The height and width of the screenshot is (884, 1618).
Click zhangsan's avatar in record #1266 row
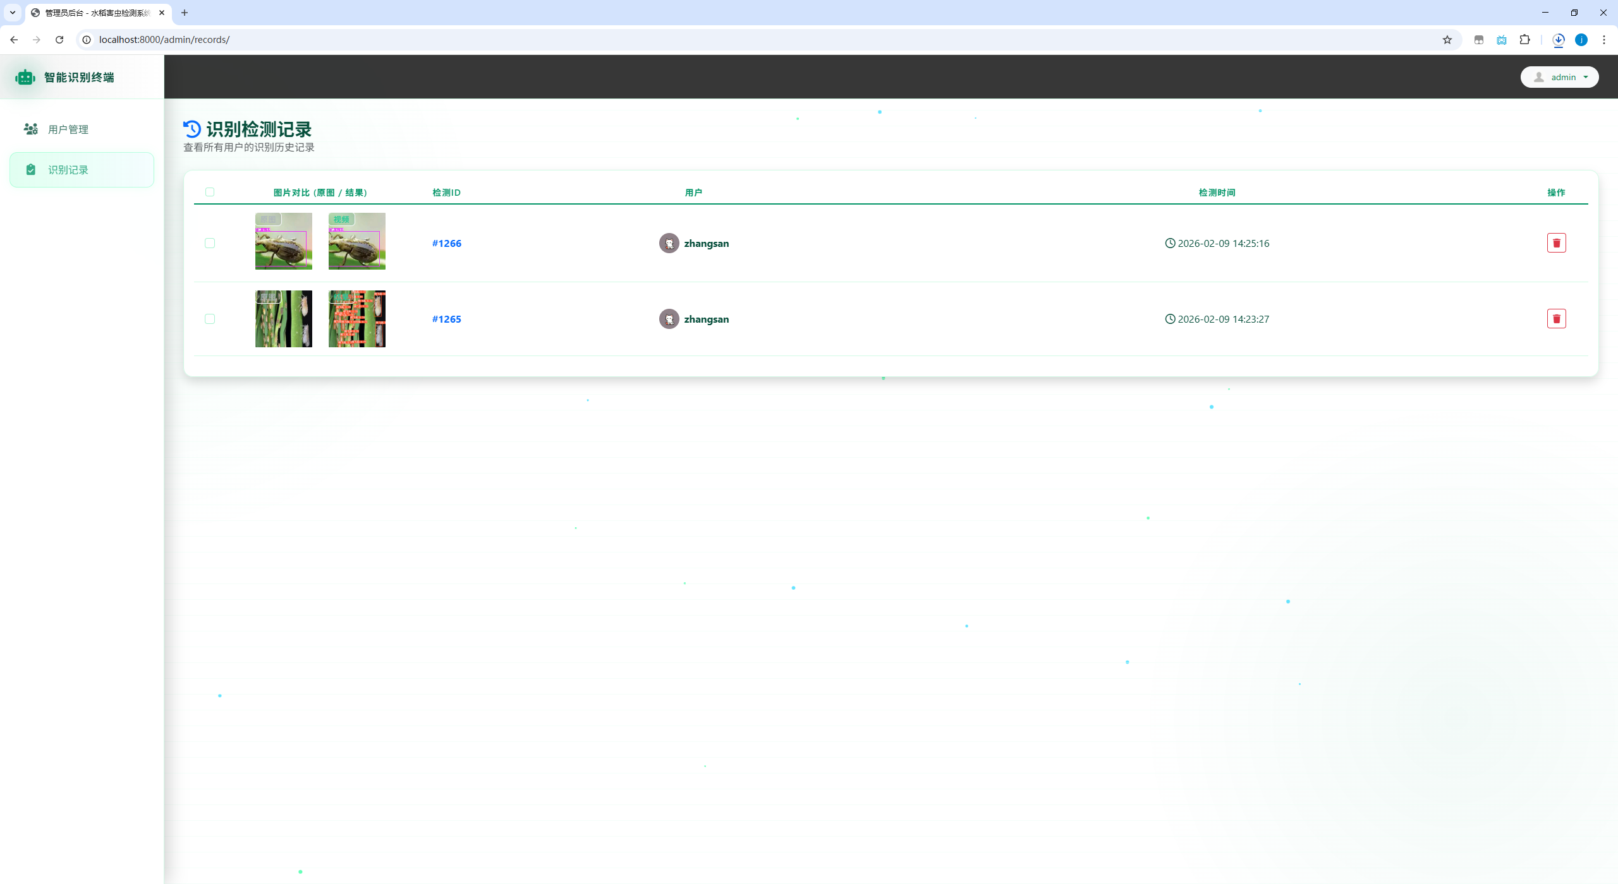tap(669, 243)
